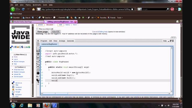Click the JavaWIDE logo
192x108 pixels.
click(21, 35)
